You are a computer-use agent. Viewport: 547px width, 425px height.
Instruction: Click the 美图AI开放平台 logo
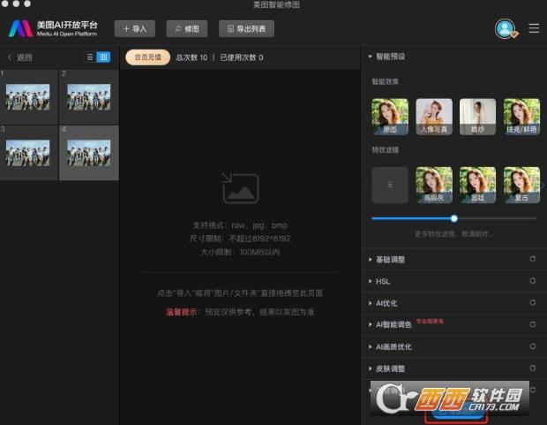[53, 28]
